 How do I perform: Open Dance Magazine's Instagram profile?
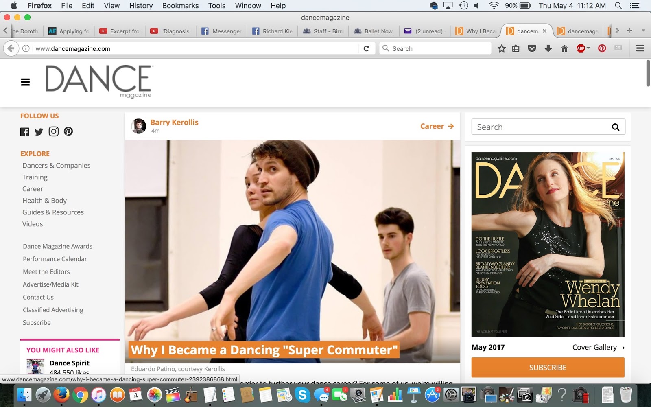click(53, 131)
